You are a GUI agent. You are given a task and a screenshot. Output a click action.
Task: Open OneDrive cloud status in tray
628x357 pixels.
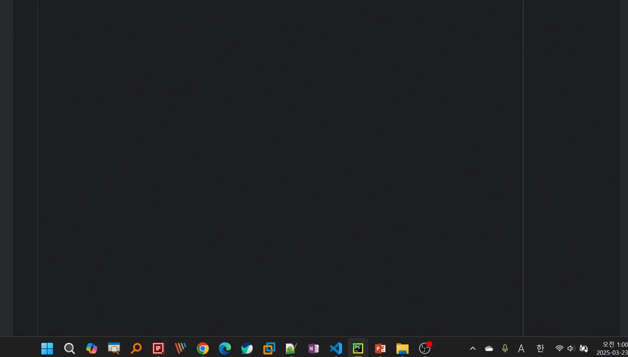[489, 348]
